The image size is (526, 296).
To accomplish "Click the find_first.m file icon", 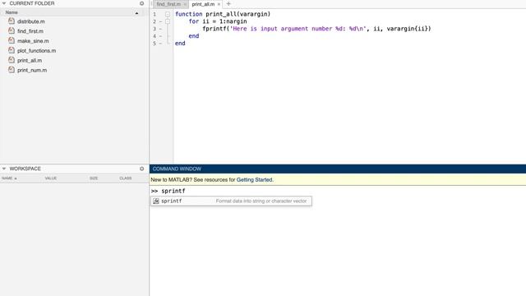I will coord(12,31).
